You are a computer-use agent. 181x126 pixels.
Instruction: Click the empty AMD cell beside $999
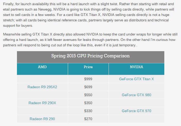[x=42, y=79]
